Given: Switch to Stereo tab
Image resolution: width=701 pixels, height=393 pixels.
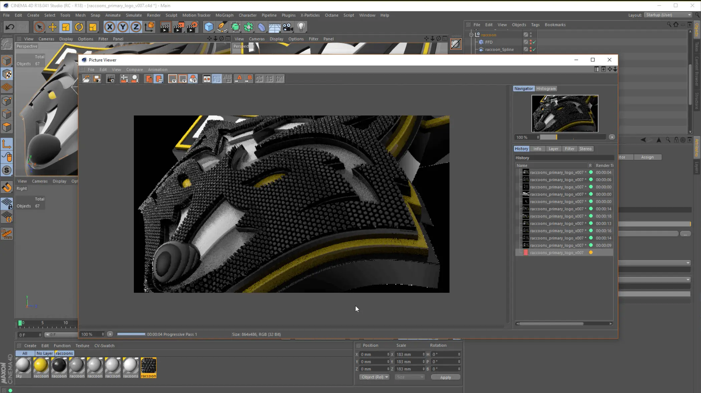Looking at the screenshot, I should [x=585, y=149].
